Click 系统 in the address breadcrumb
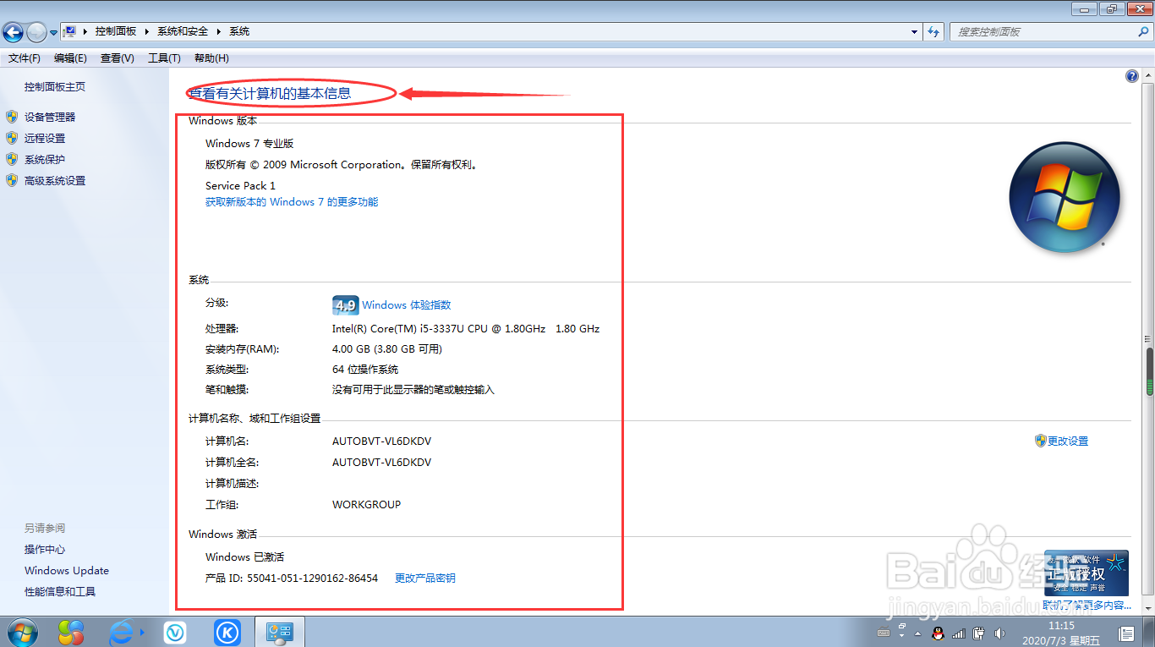Screen dimensions: 1155x647 point(239,31)
